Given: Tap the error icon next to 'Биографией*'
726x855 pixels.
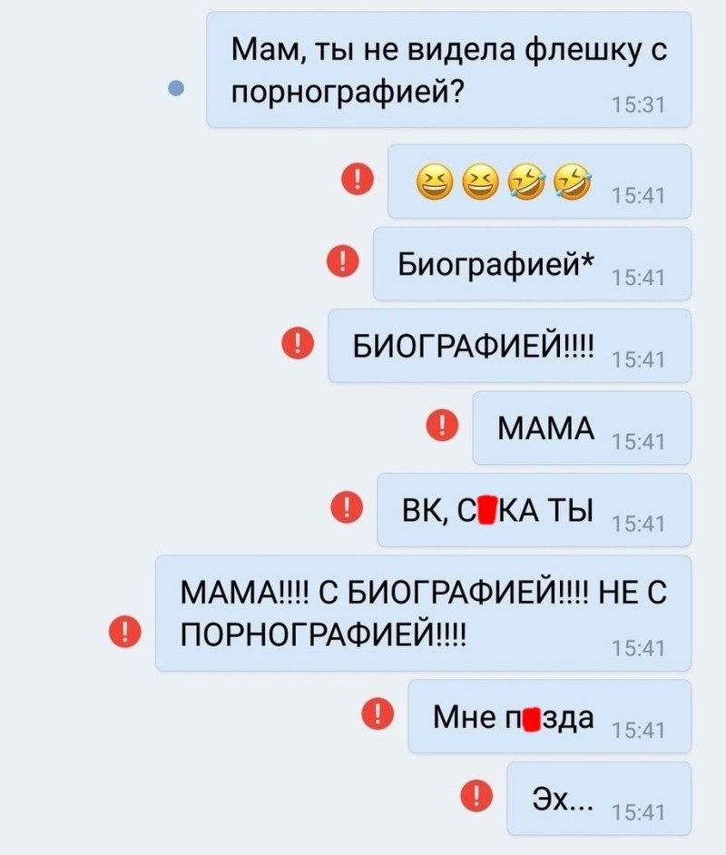Looking at the screenshot, I should click(x=343, y=261).
